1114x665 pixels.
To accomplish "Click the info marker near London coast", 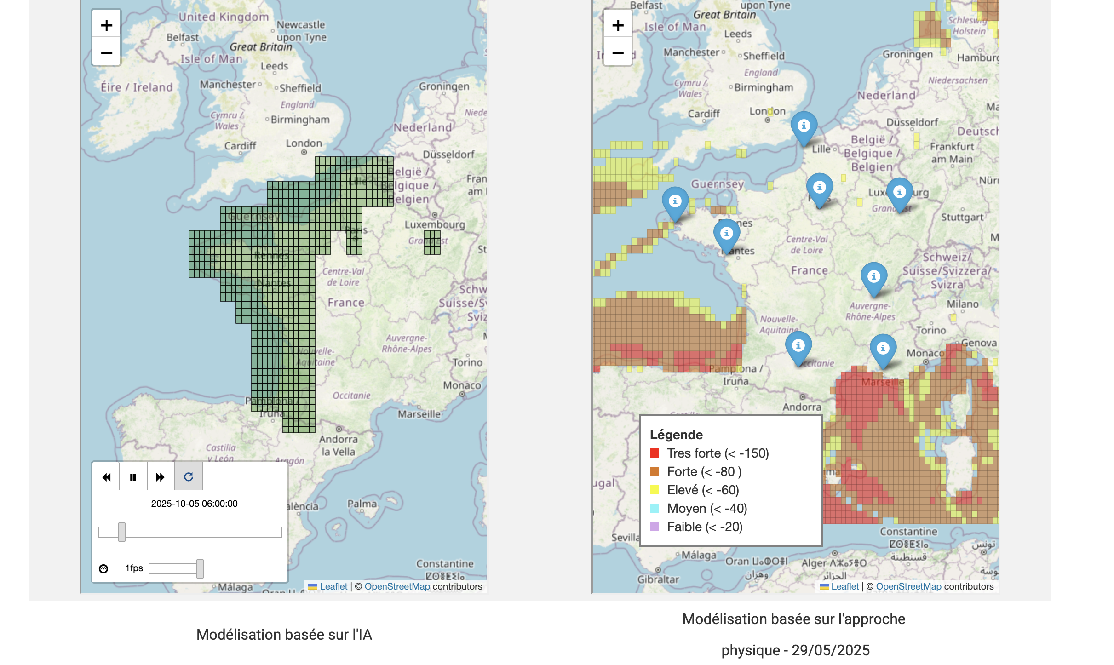I will [804, 126].
